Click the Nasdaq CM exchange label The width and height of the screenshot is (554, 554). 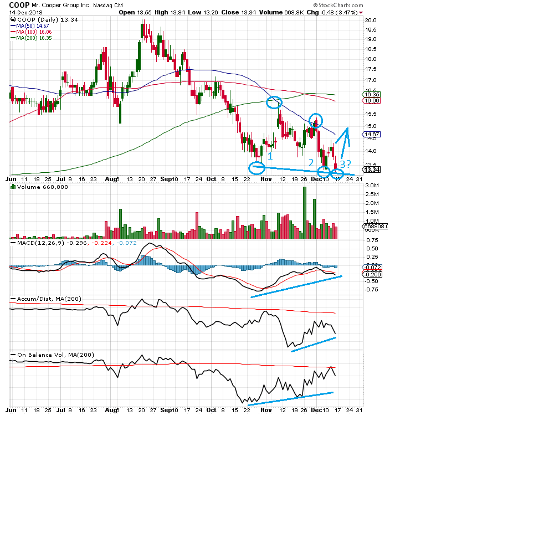[x=108, y=6]
